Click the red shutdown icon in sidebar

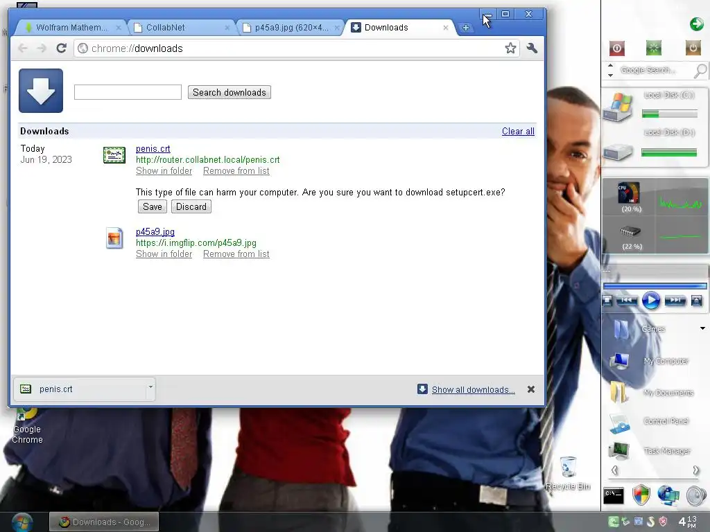coord(616,48)
